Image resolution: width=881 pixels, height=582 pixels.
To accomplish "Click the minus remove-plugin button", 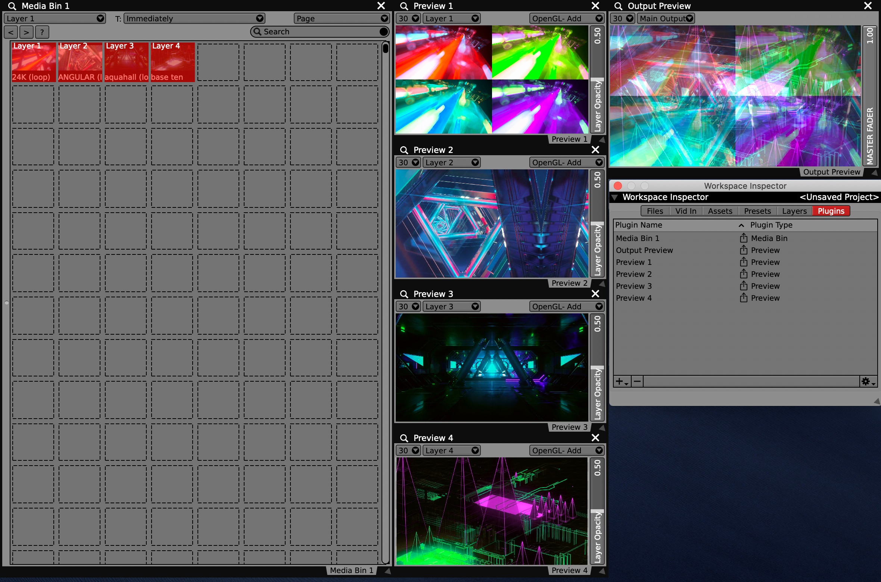I will click(637, 381).
